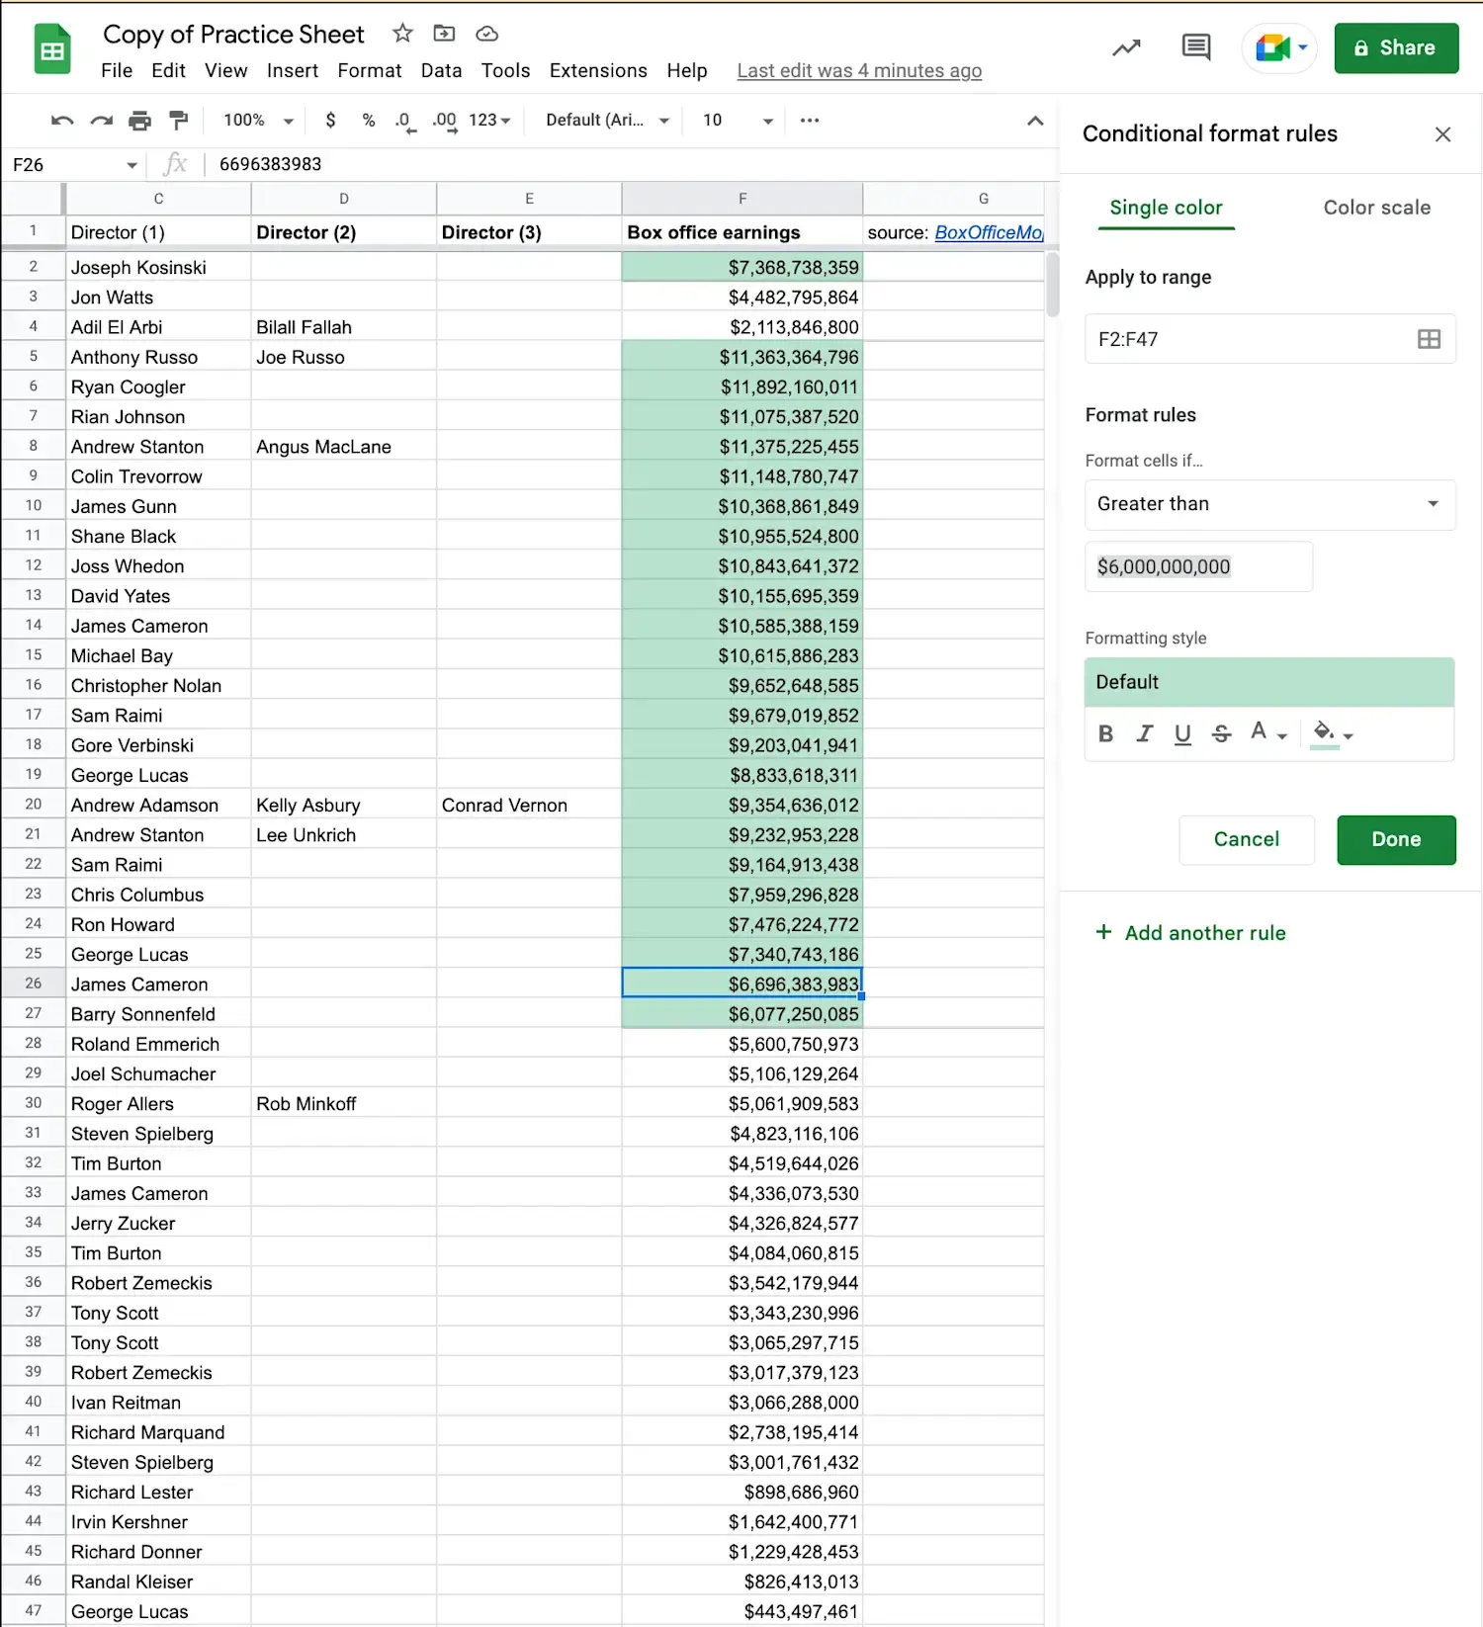Check the cloud document status icon

pyautogui.click(x=486, y=34)
